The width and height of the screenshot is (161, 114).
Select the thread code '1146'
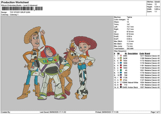click(x=142, y=68)
